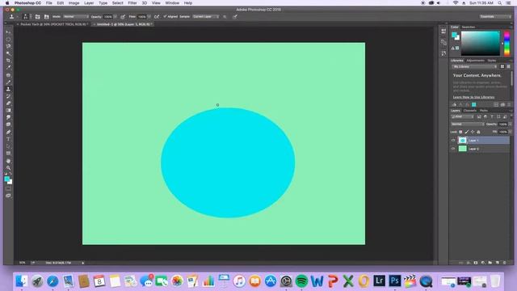Open Photoshop from the Dock
This screenshot has height=291, width=517.
pyautogui.click(x=395, y=281)
